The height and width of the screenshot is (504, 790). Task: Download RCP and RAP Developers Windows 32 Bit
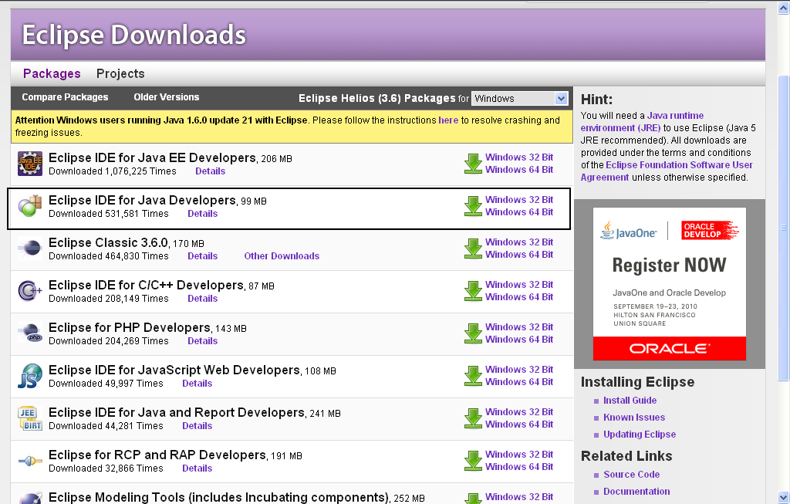tap(519, 454)
